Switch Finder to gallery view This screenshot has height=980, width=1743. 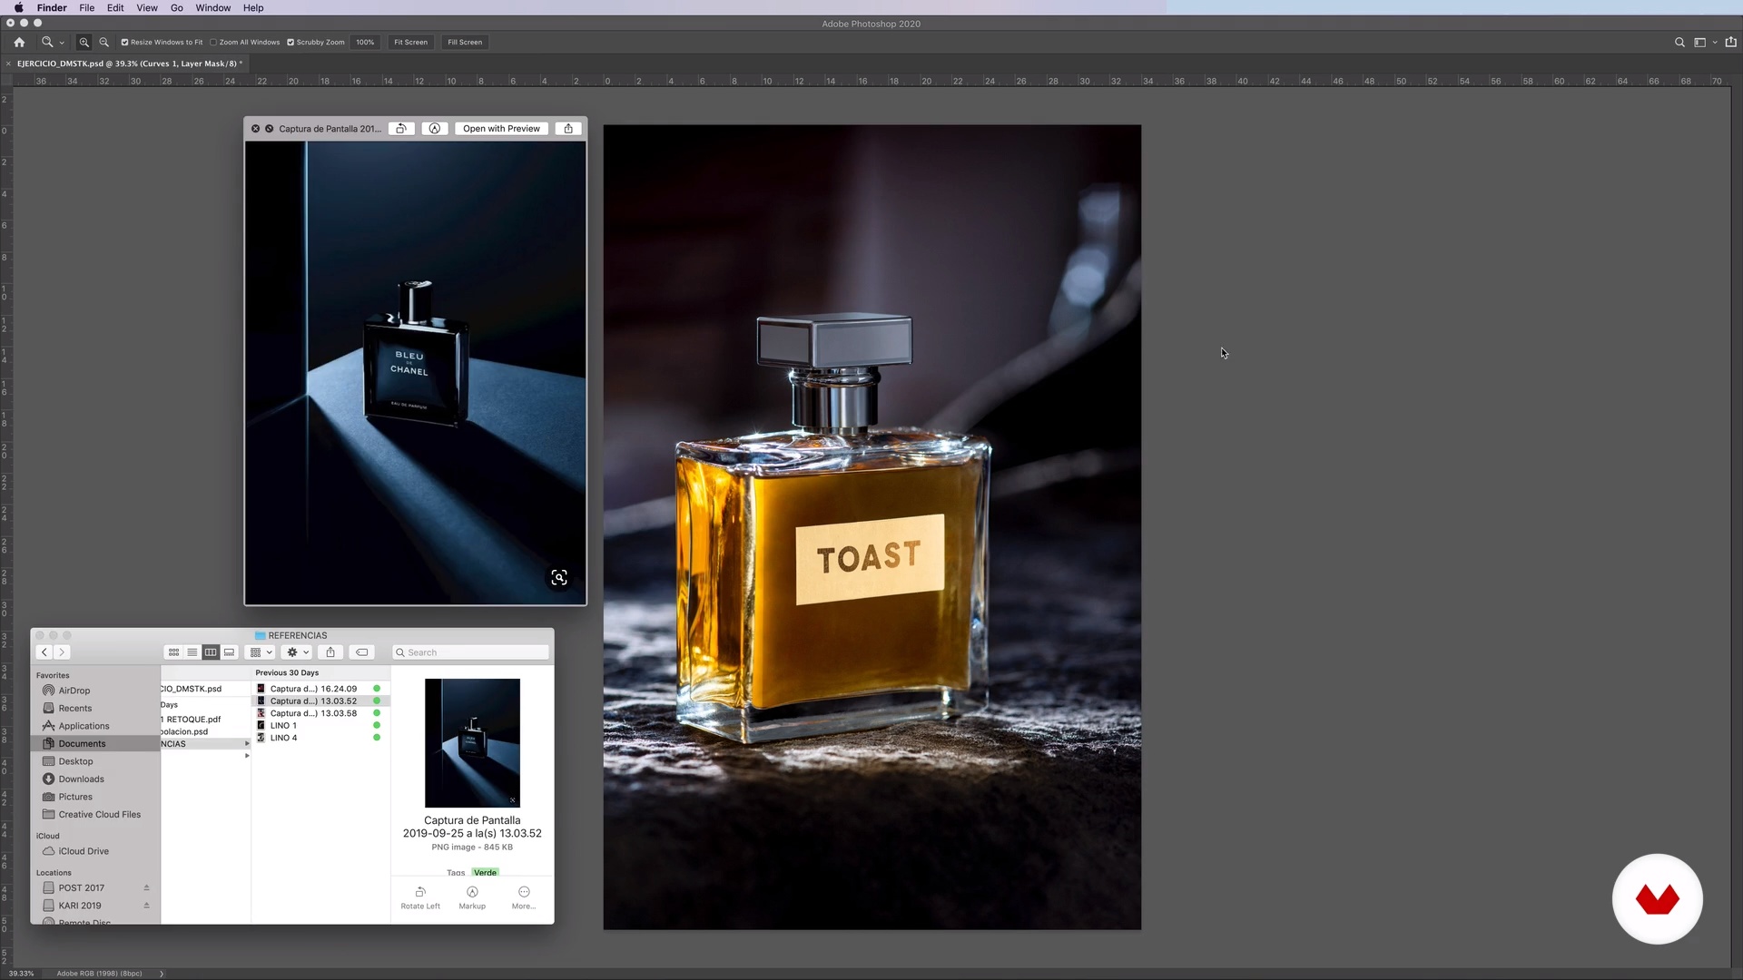[x=229, y=652]
